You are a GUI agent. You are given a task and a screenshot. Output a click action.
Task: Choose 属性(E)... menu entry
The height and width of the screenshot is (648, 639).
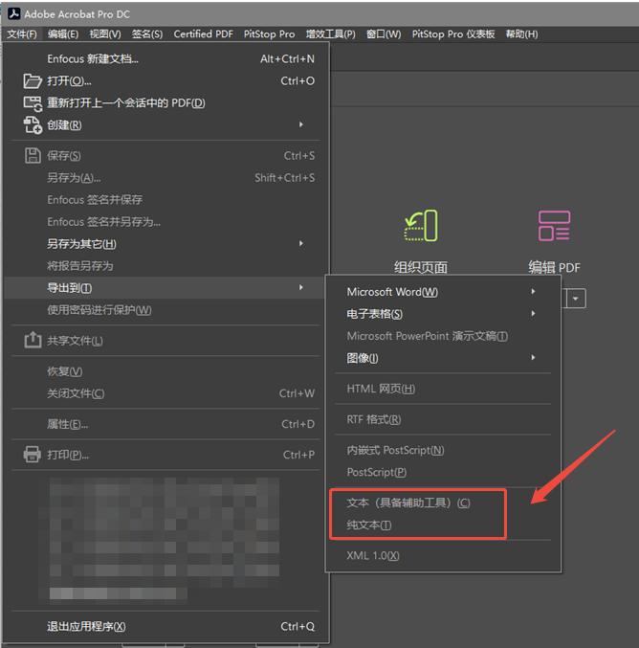[x=165, y=424]
